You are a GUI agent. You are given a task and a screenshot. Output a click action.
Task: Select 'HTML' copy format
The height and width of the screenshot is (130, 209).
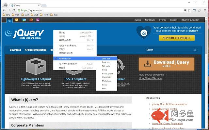107,70
